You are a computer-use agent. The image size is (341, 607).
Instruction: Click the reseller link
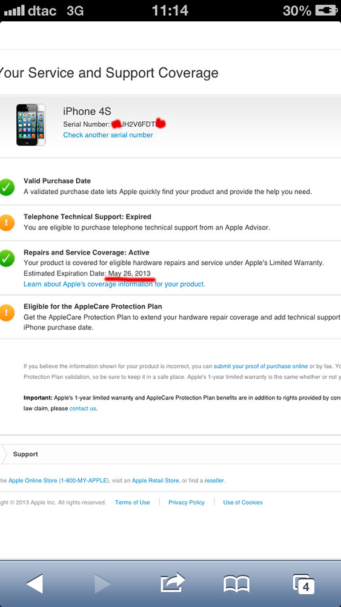tap(214, 480)
